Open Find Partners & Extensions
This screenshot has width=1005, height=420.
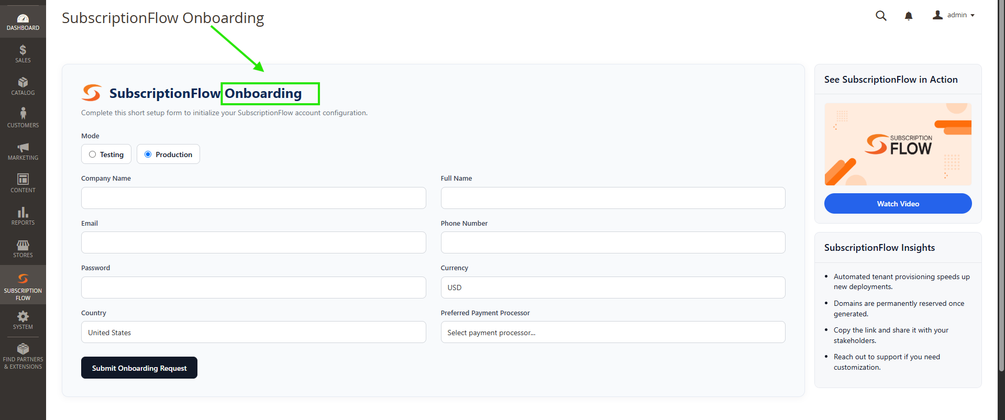(x=23, y=356)
